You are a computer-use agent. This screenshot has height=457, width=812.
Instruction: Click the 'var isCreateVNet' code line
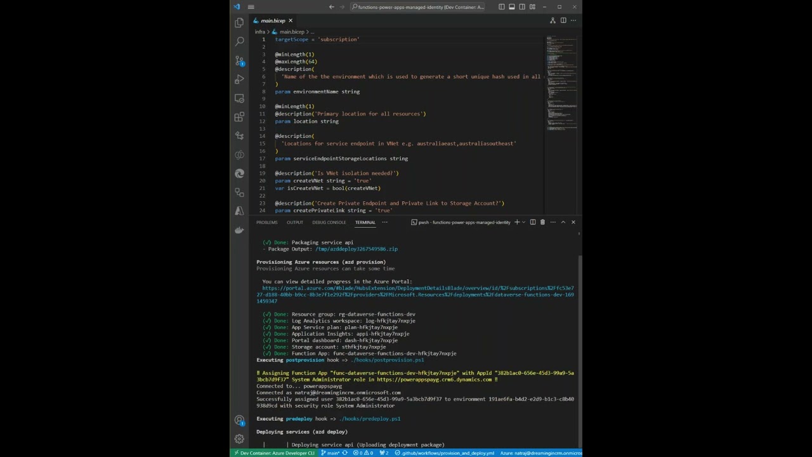pos(327,188)
